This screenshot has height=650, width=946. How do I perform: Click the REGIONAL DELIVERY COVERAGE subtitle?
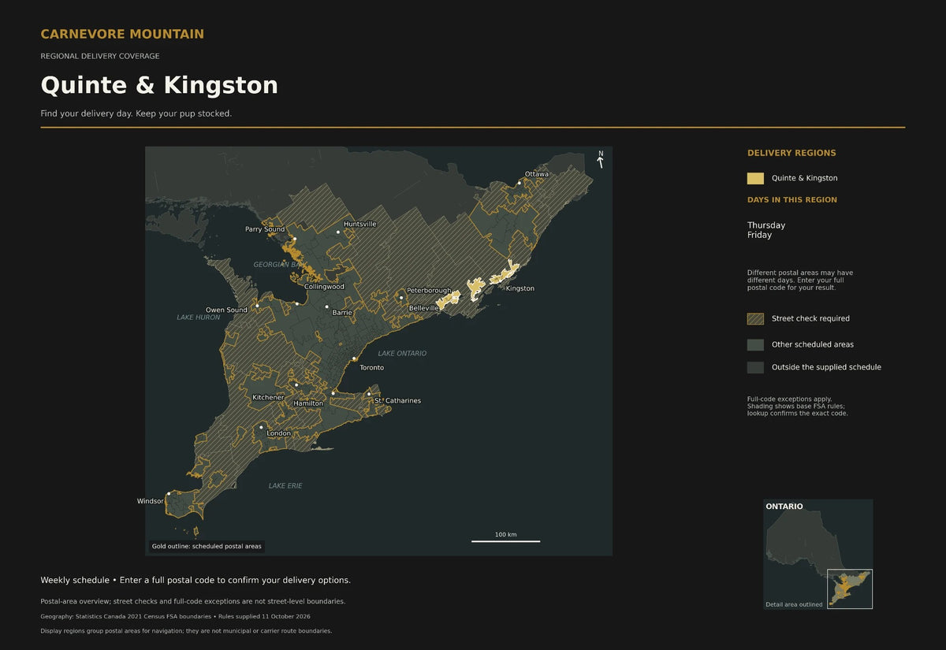click(100, 56)
